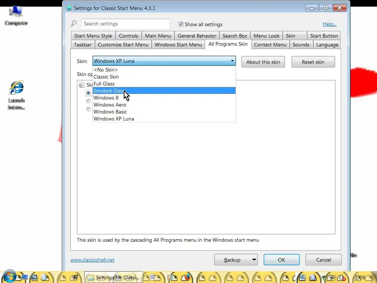Switch to the Sounds tab
377x283 pixels.
click(x=301, y=45)
